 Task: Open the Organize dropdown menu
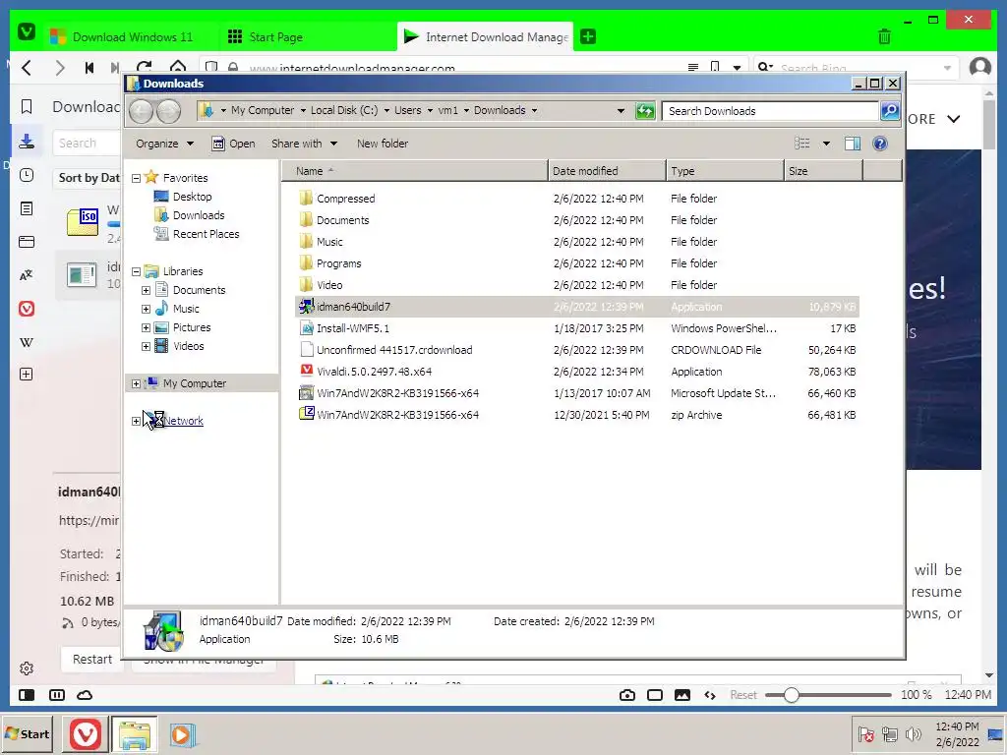[164, 144]
